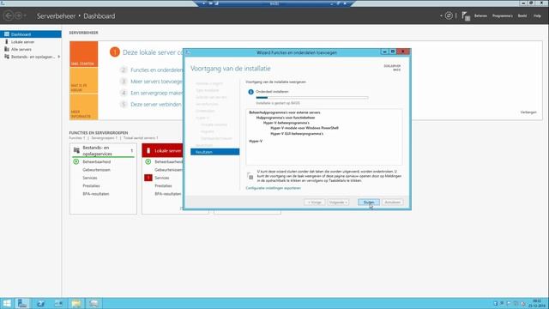Expand the Bestands- en opslagservices sidebar arrow
The image size is (549, 309).
pyautogui.click(x=58, y=57)
